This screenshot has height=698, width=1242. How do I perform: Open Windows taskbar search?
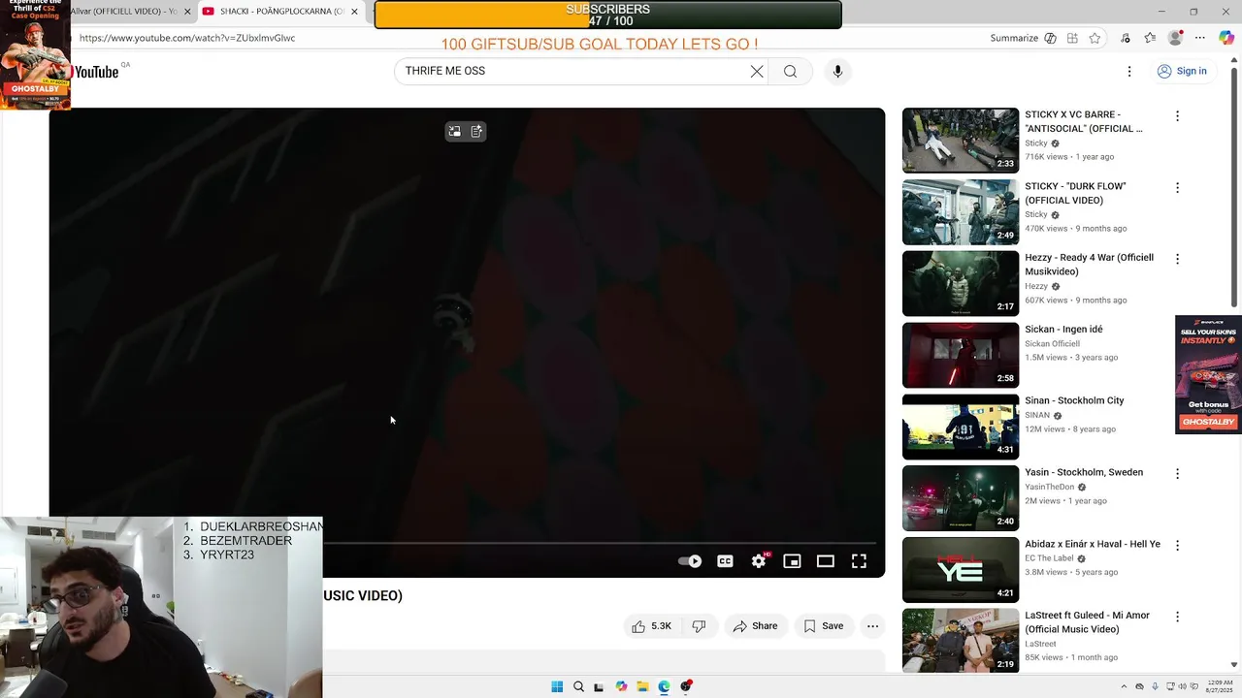578,686
